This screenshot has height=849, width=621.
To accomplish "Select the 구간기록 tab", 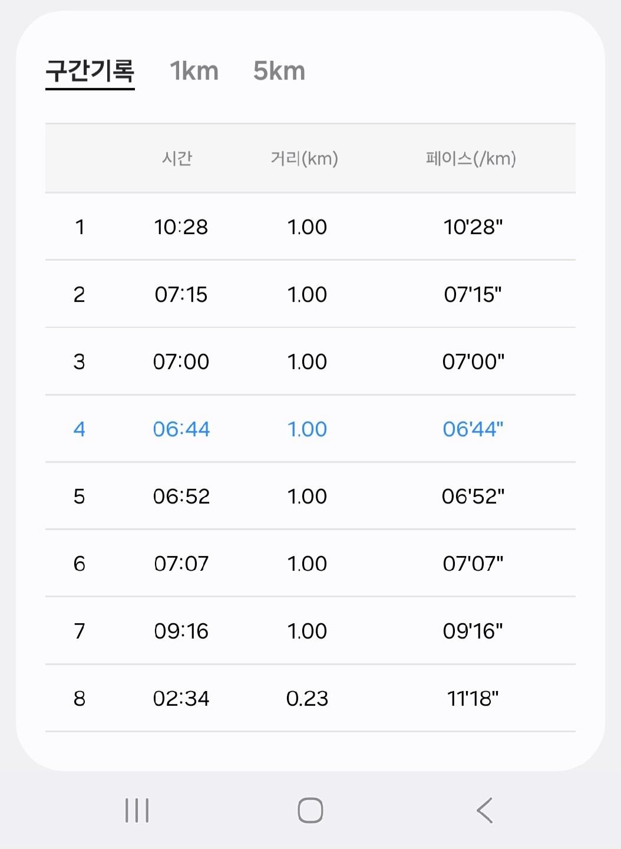I will click(x=90, y=71).
